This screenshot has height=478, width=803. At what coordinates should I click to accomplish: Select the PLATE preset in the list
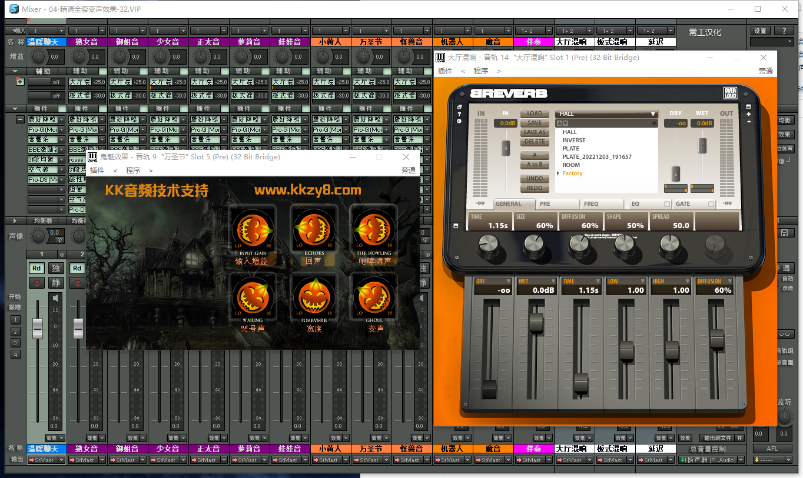pyautogui.click(x=571, y=149)
